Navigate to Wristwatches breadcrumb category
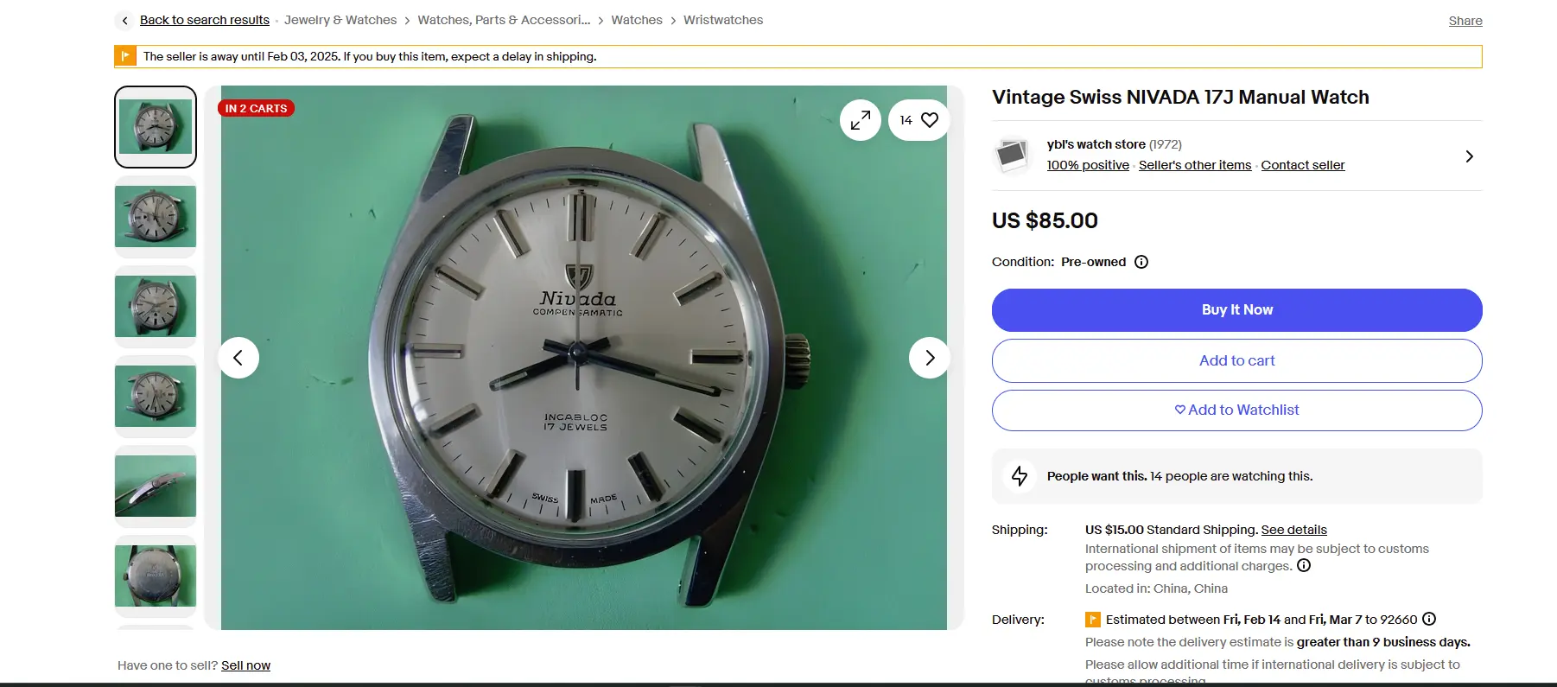Viewport: 1557px width, 687px height. 723,20
